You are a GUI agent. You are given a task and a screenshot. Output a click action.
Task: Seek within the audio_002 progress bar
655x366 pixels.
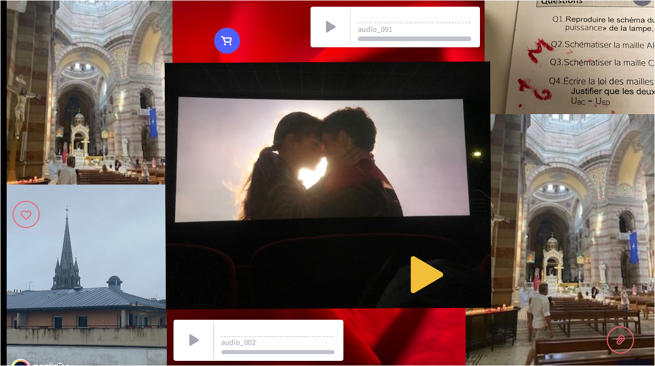(x=278, y=352)
